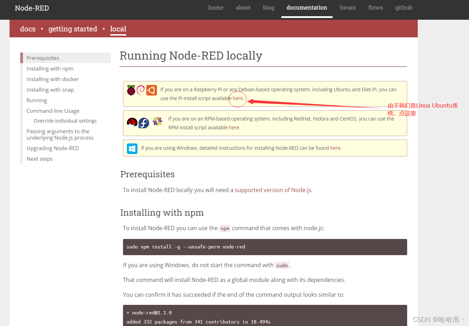Open the forum nav link
Screen dimensions: 469x326
[348, 7]
